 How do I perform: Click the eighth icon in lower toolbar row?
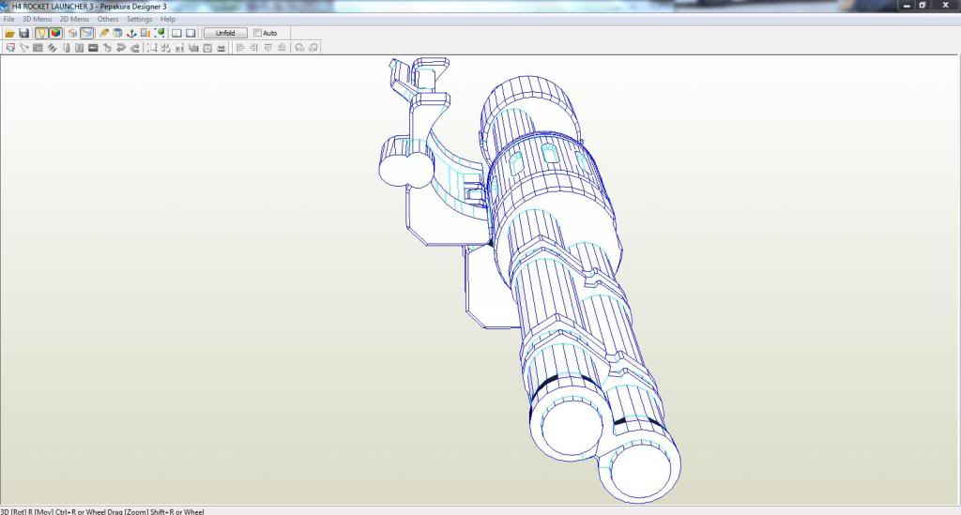click(x=107, y=48)
